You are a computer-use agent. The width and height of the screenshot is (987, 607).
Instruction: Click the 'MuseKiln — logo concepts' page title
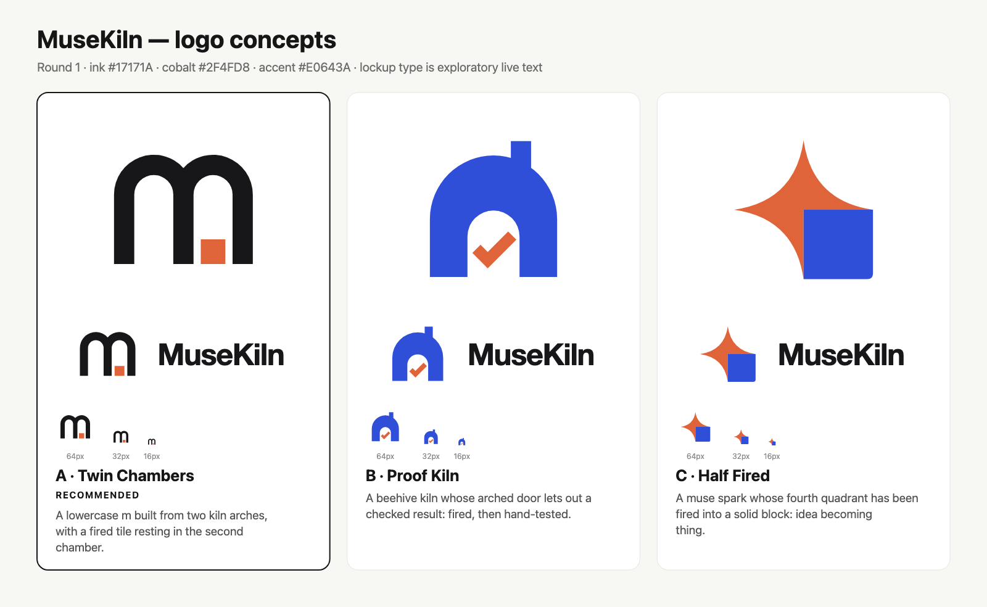pyautogui.click(x=186, y=40)
